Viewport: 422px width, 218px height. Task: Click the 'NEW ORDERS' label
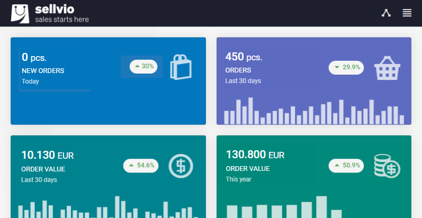coord(43,71)
